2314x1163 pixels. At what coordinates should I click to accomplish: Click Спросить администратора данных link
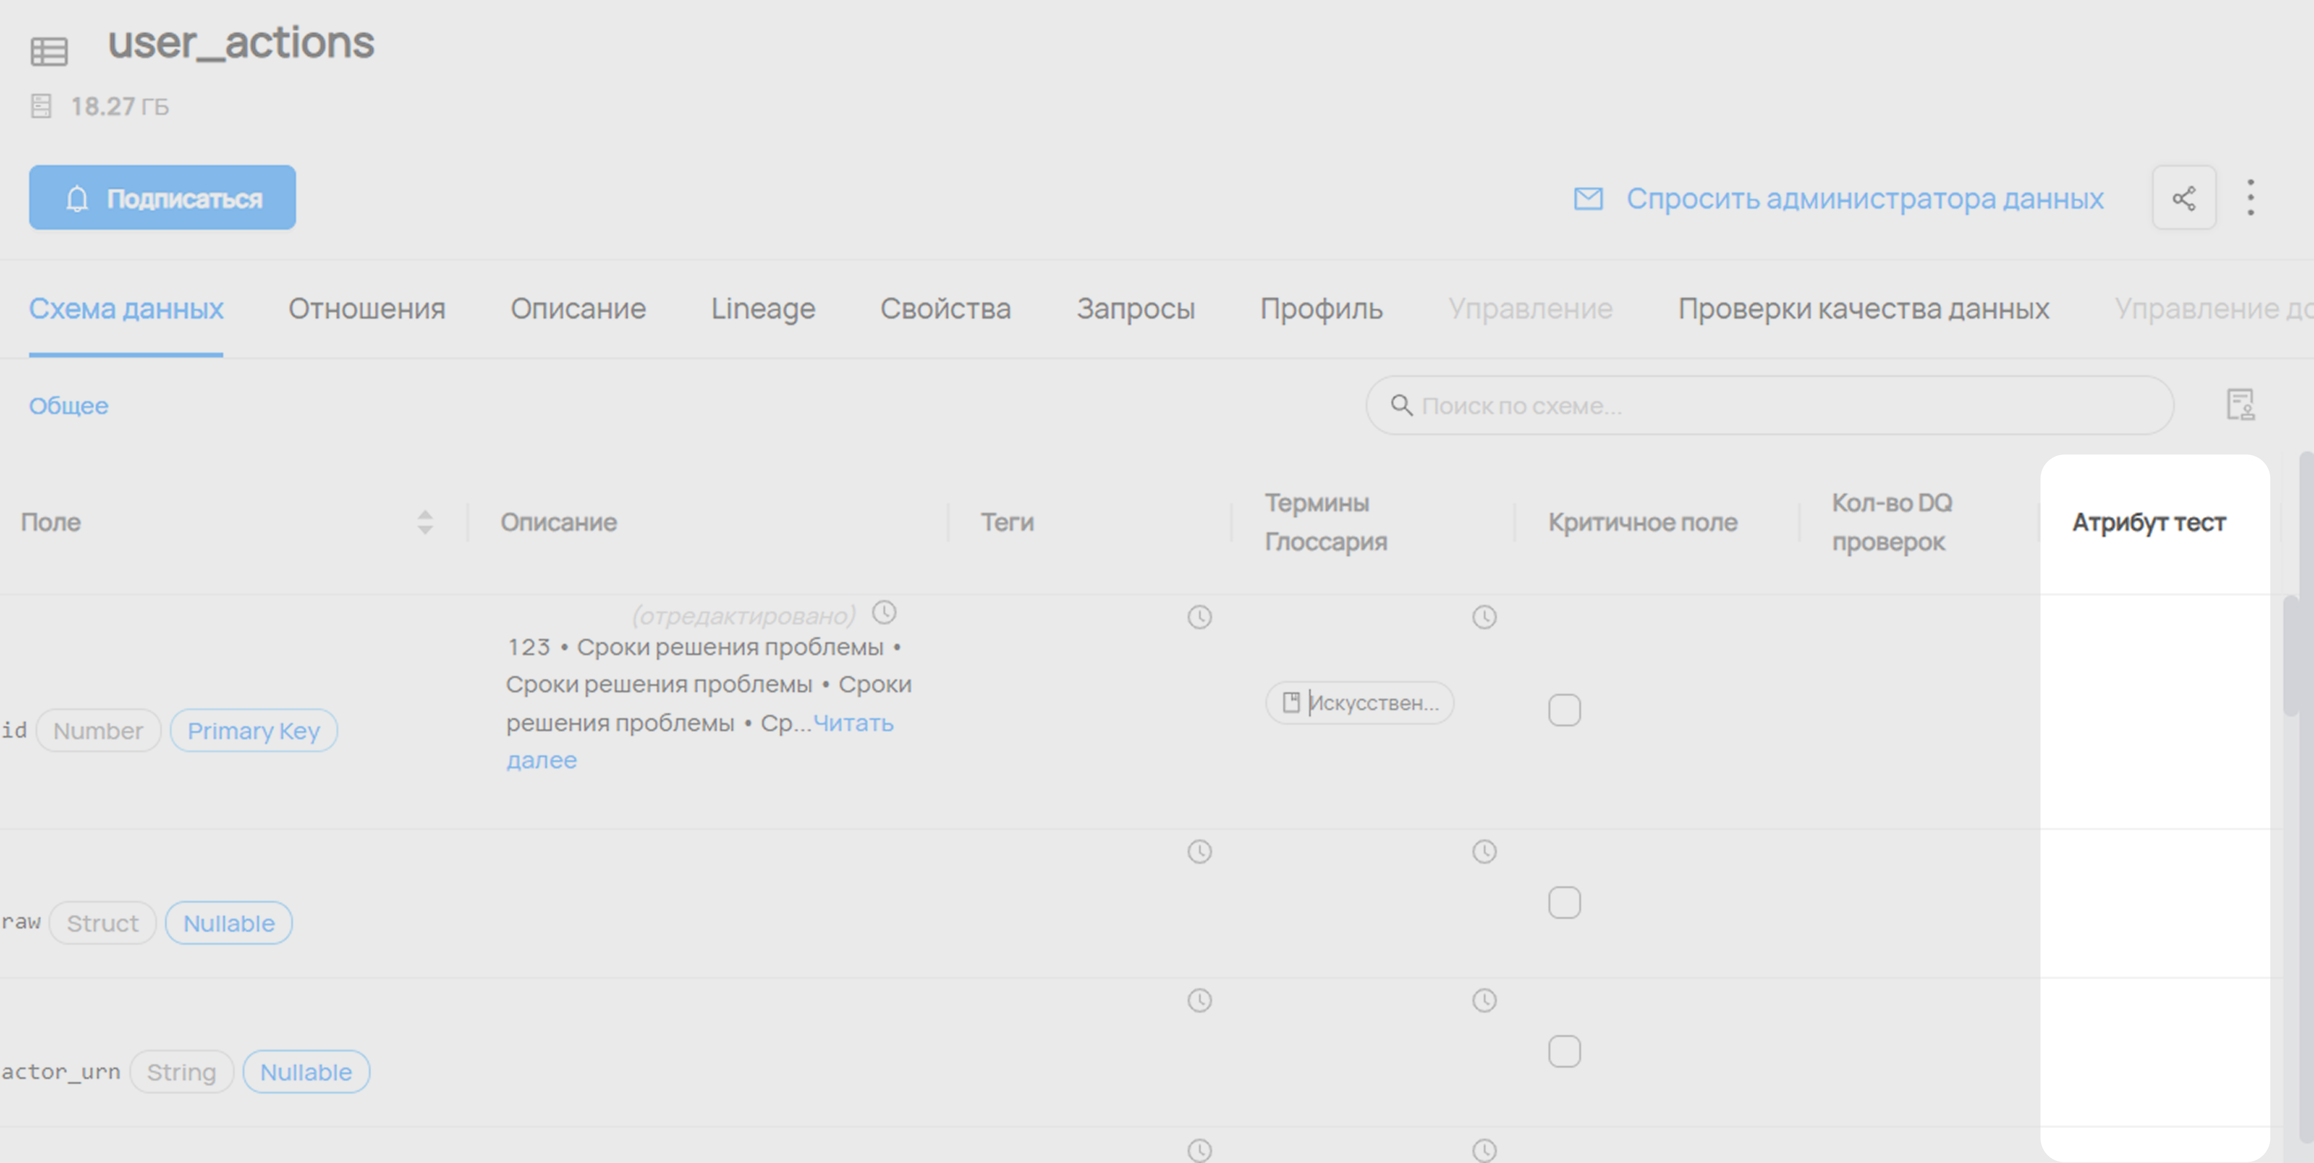1864,199
